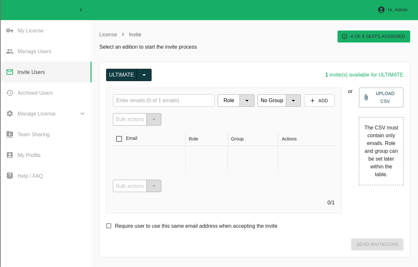418x267 pixels.
Task: Click the UPLOAD CSV button
Action: pyautogui.click(x=381, y=97)
